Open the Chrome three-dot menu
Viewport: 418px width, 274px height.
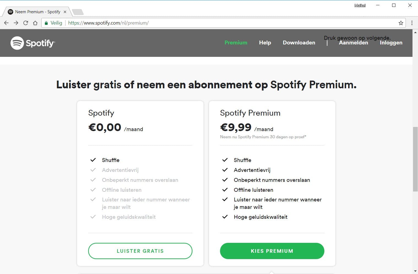click(x=412, y=23)
